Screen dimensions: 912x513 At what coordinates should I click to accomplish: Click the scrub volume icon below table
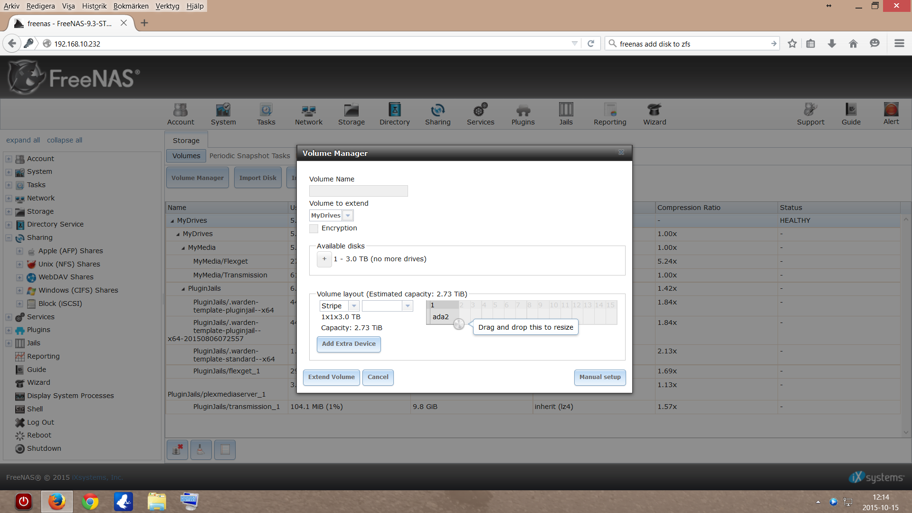[201, 449]
